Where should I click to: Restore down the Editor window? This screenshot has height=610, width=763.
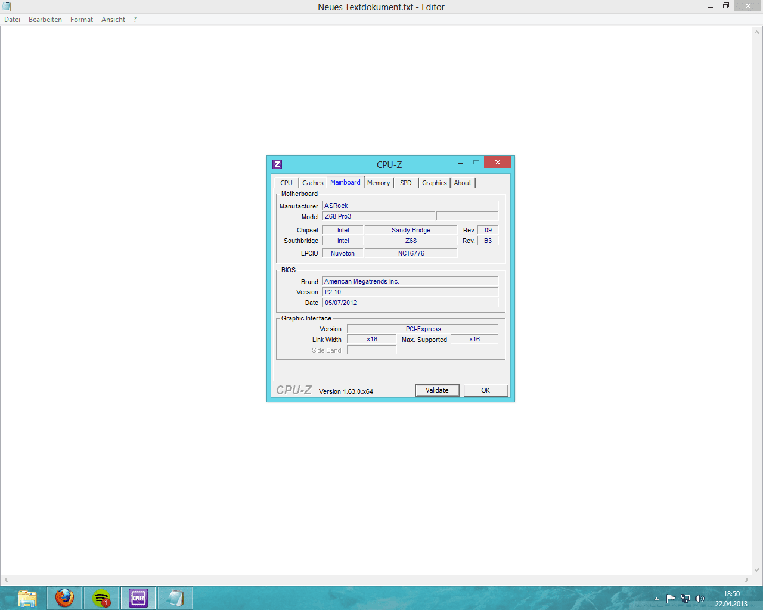pos(726,6)
